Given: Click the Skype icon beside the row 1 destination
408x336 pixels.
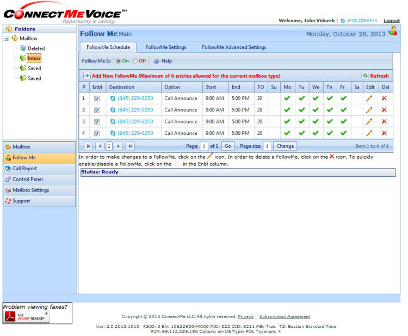Looking at the screenshot, I should [113, 98].
